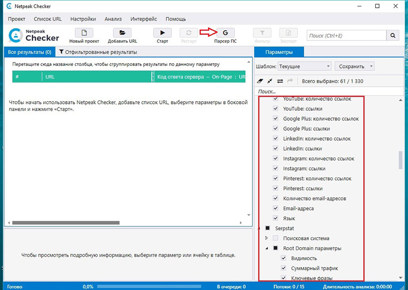The height and width of the screenshot is (290, 408).
Task: Toggle the Язык checkbox
Action: [276, 218]
